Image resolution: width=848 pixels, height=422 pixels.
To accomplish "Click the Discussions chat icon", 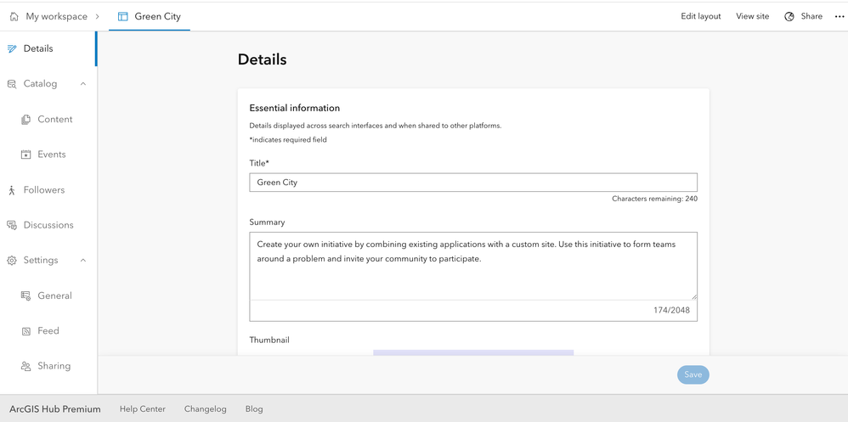I will (x=12, y=225).
